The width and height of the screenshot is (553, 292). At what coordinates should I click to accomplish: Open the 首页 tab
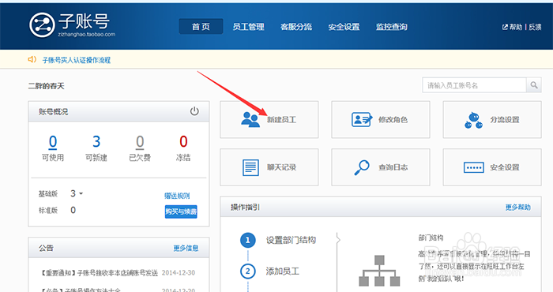[201, 26]
